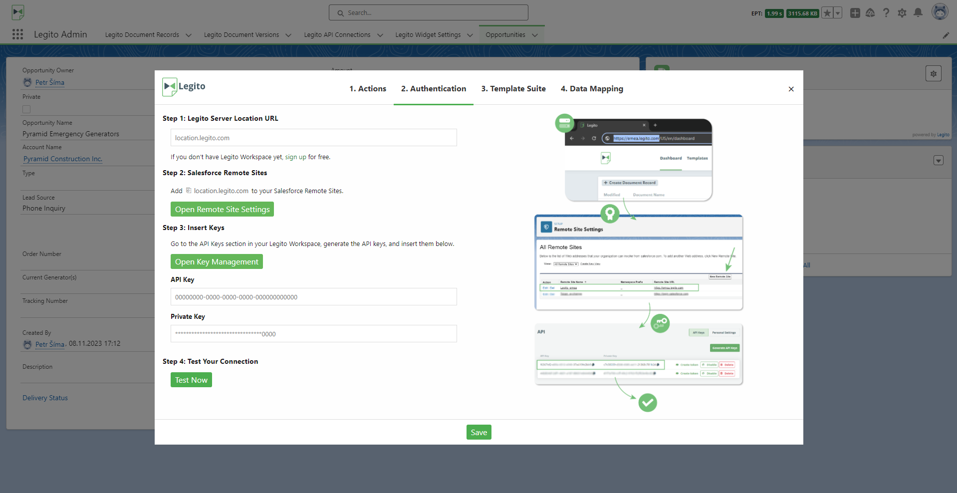Open the Petr Šíma Opportunity Owner link
This screenshot has height=493, width=957.
[50, 82]
